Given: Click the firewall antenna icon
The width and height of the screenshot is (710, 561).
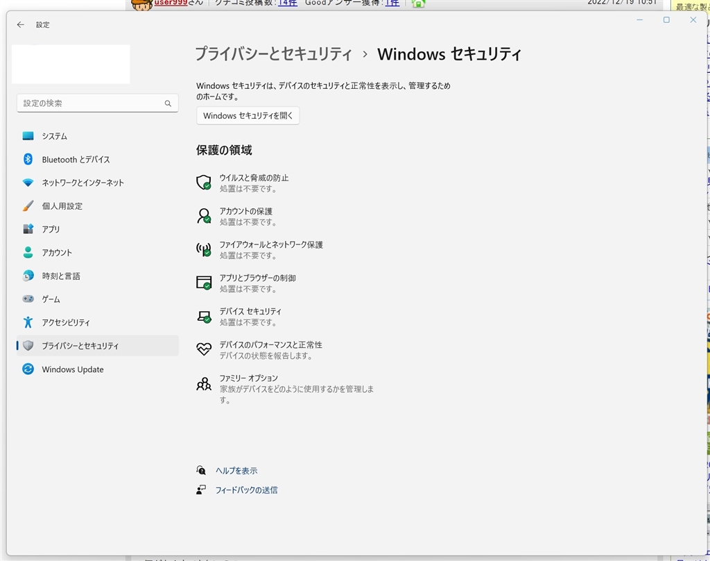Looking at the screenshot, I should (x=204, y=249).
